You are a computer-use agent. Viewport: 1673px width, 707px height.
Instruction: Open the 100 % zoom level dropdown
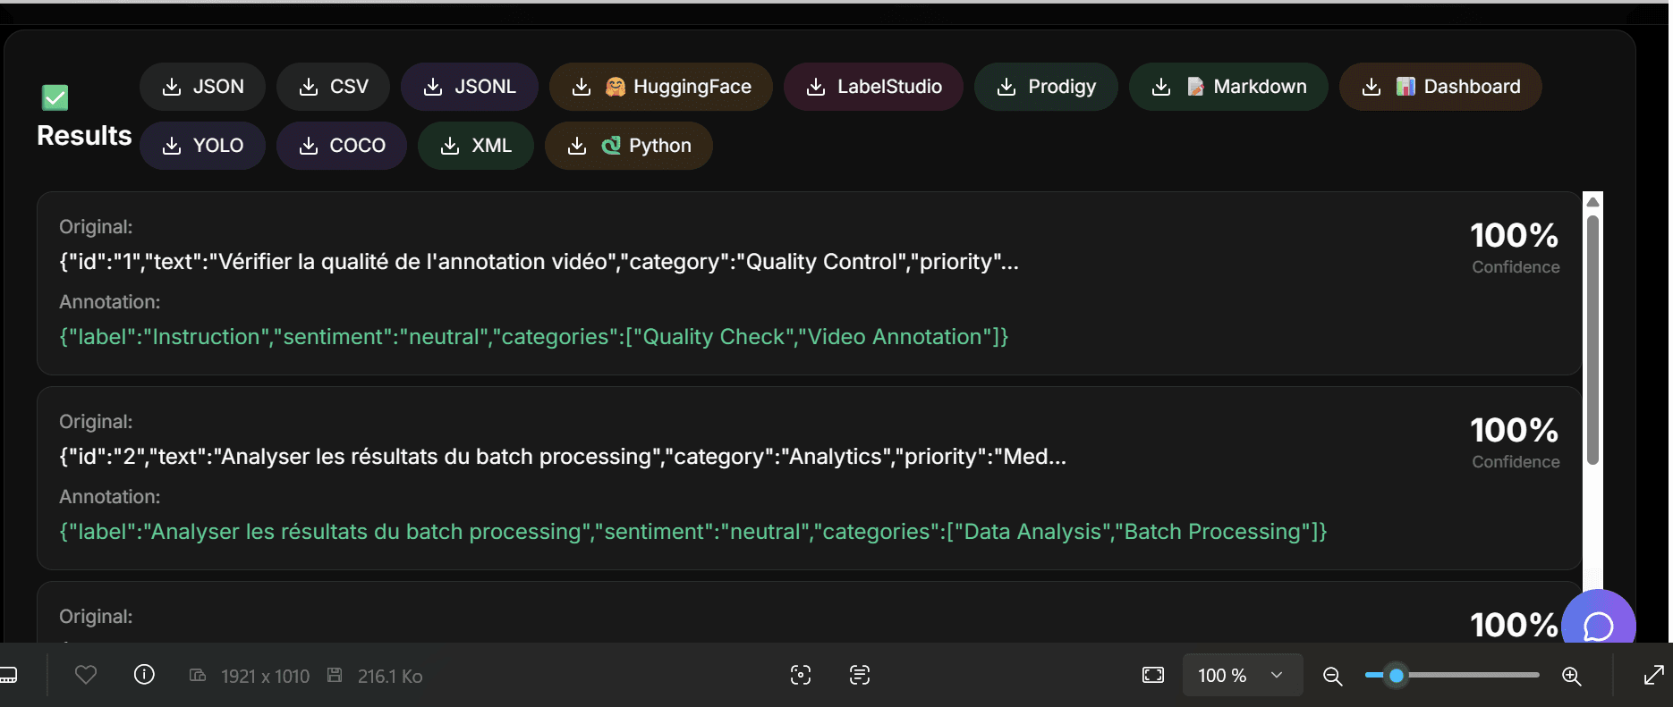pos(1243,676)
